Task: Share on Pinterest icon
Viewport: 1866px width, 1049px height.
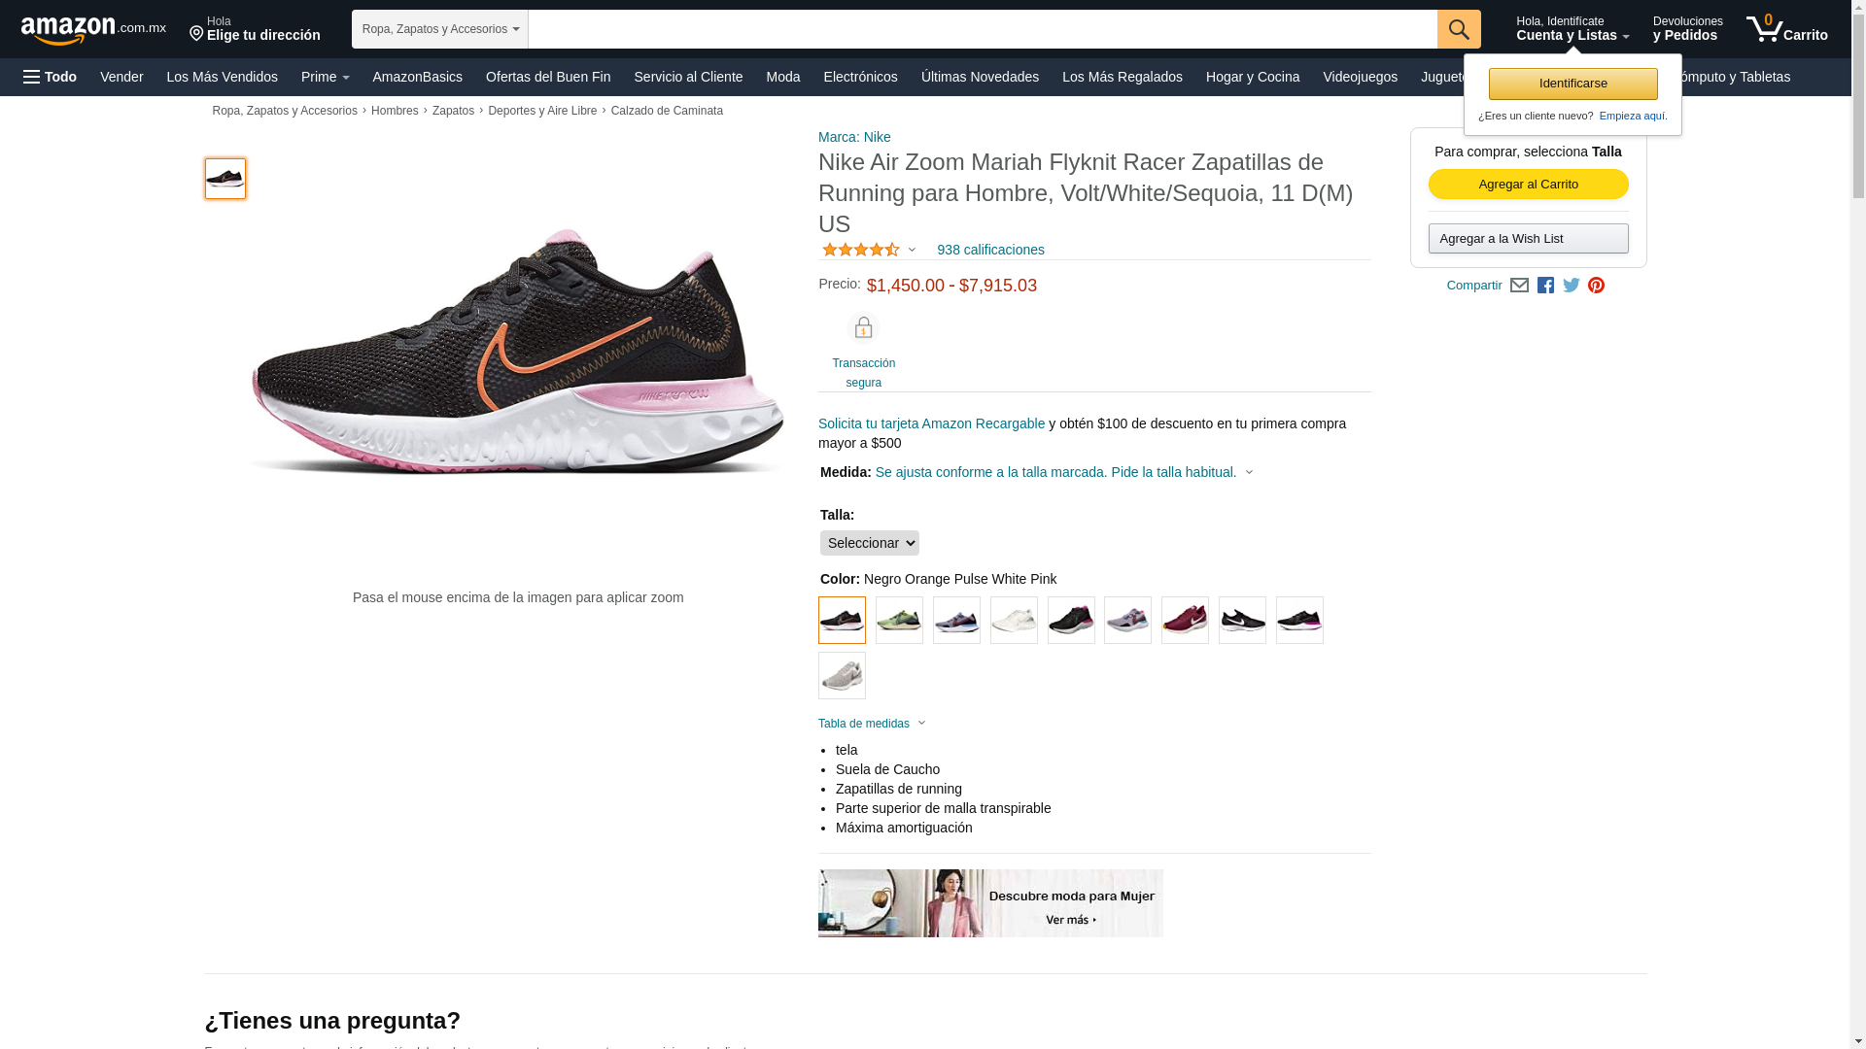Action: [1596, 286]
